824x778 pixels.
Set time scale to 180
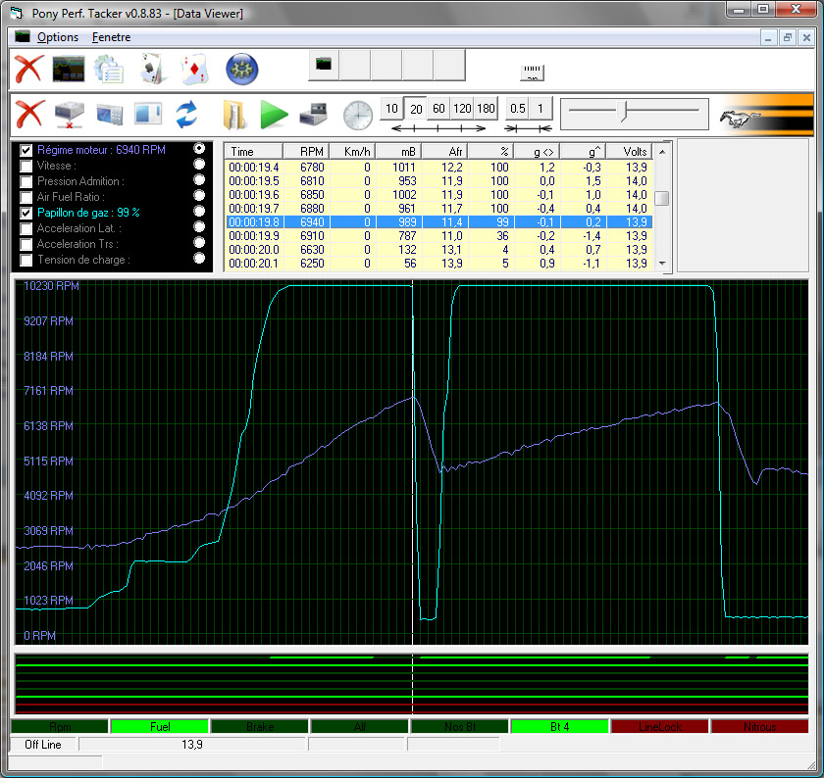coord(486,109)
